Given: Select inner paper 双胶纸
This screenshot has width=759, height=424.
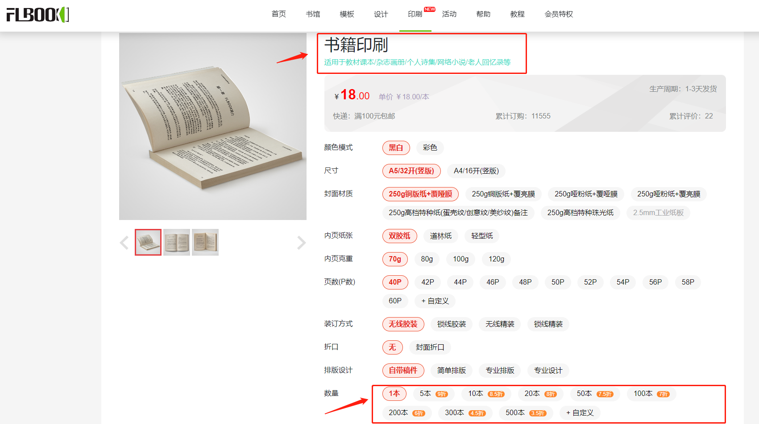Looking at the screenshot, I should click(399, 236).
